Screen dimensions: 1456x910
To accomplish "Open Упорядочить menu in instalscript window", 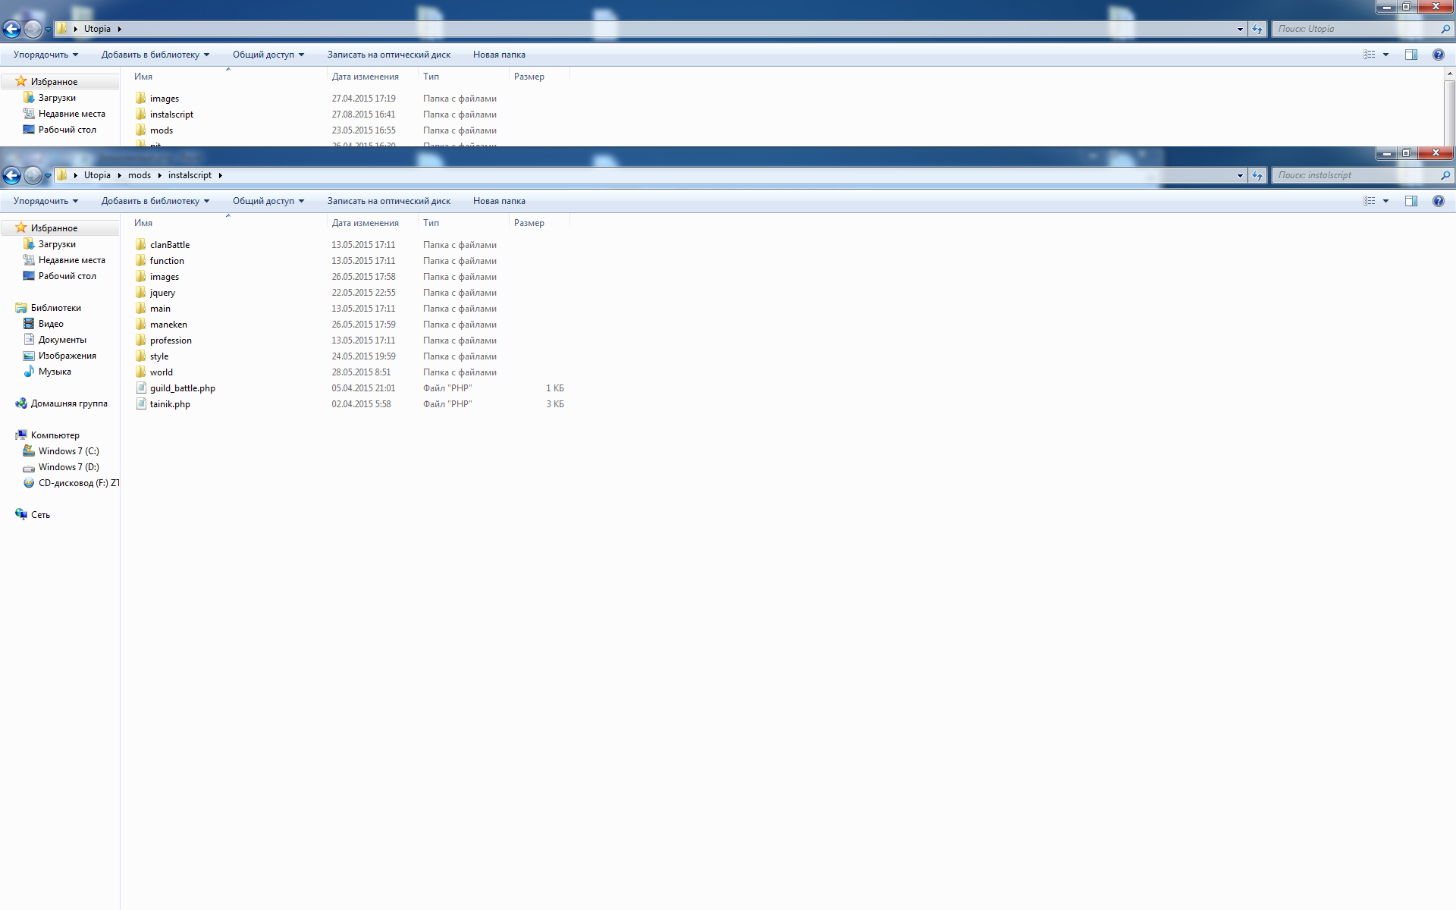I will (x=45, y=201).
